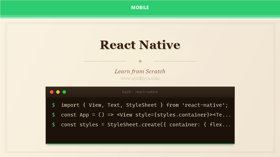Viewport: 280px width, 157px height.
Task: Click the dollar prompt before import line
Action: pyautogui.click(x=54, y=105)
